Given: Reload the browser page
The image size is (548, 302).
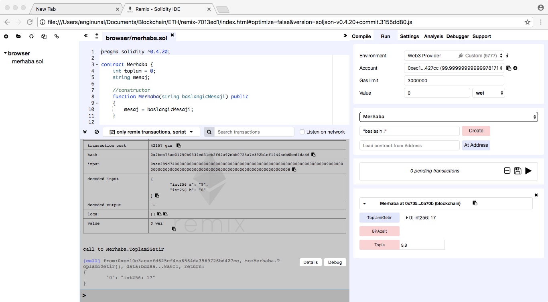Looking at the screenshot, I should coord(30,22).
